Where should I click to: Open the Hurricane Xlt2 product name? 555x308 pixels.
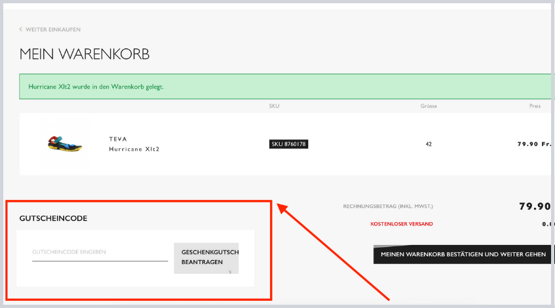click(x=134, y=149)
